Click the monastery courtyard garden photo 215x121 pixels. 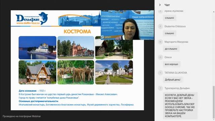click(114, 72)
